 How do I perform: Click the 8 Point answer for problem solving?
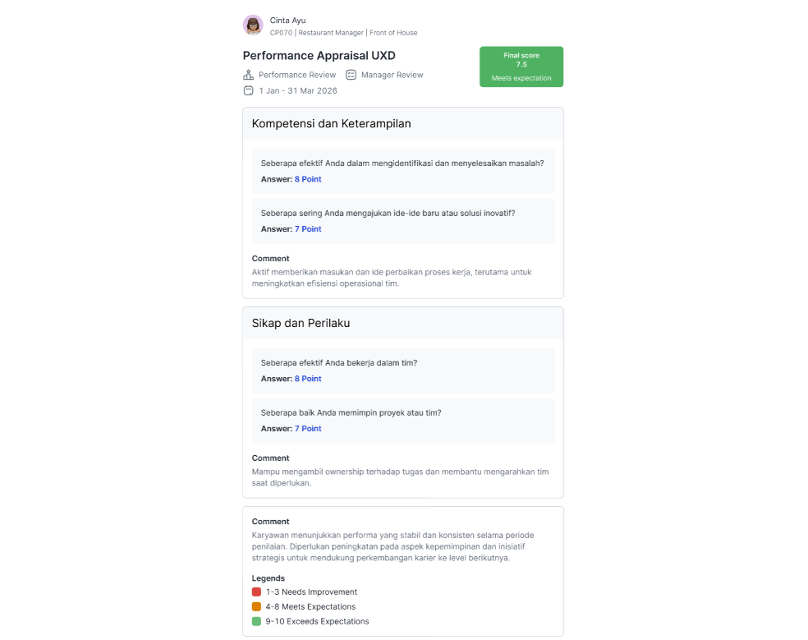308,179
